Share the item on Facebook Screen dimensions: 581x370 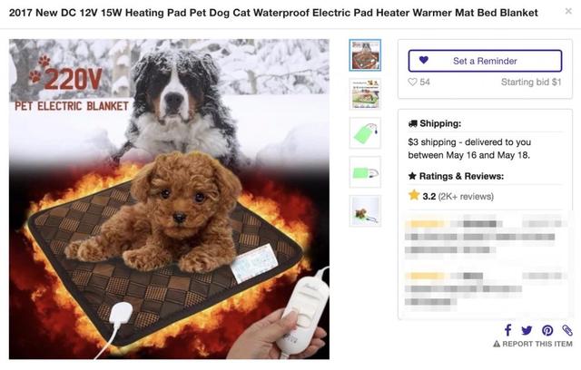click(507, 330)
